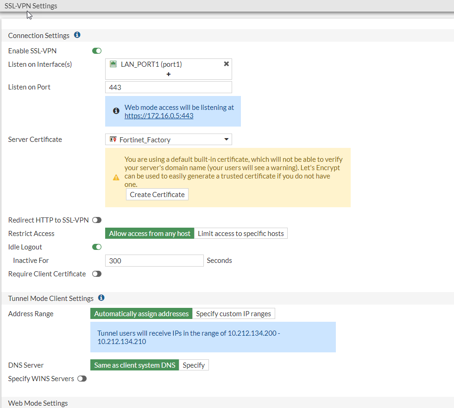454x408 pixels.
Task: Click the web mode info icon
Action: coord(116,111)
